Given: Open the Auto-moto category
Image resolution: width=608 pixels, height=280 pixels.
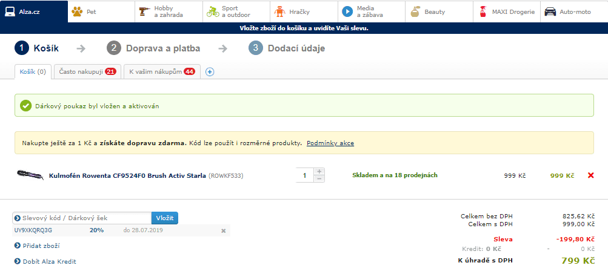Looking at the screenshot, I should 574,11.
